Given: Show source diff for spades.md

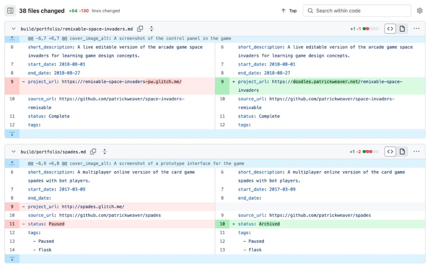Looking at the screenshot, I should (x=390, y=152).
